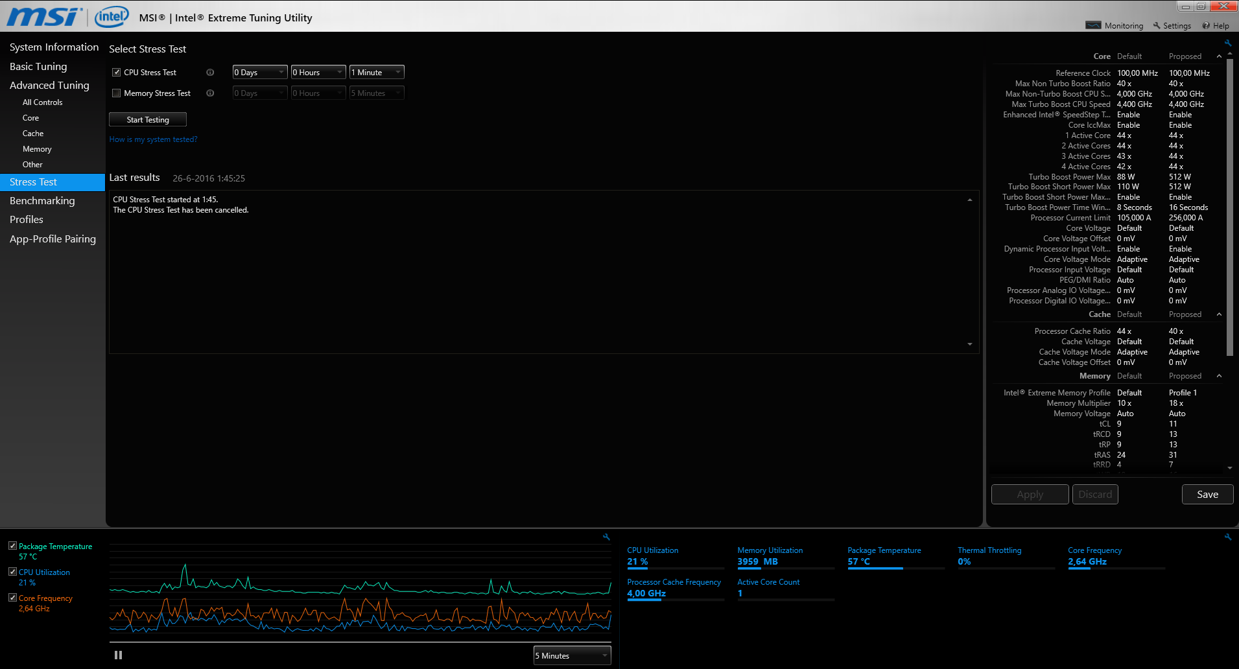Click the CPU Utilization 21 % tile
This screenshot has height=669, width=1239.
676,557
